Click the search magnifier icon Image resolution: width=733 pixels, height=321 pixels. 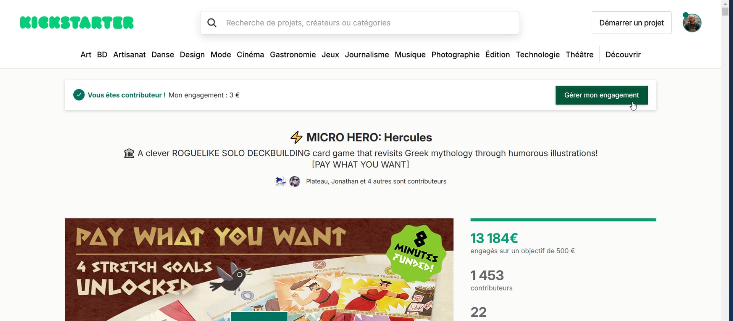pos(212,23)
